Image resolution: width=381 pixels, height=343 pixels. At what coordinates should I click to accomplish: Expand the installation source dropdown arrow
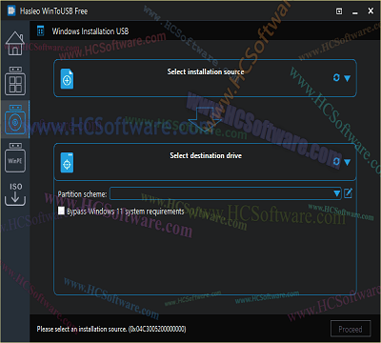[347, 78]
